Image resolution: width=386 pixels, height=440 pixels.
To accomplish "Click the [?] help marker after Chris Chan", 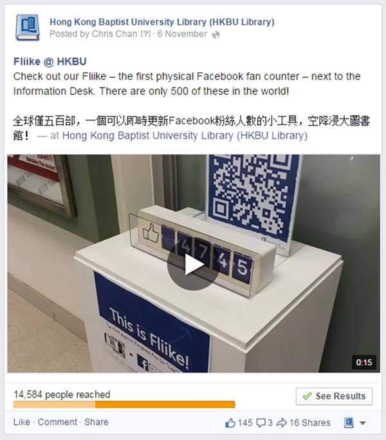I will point(145,34).
